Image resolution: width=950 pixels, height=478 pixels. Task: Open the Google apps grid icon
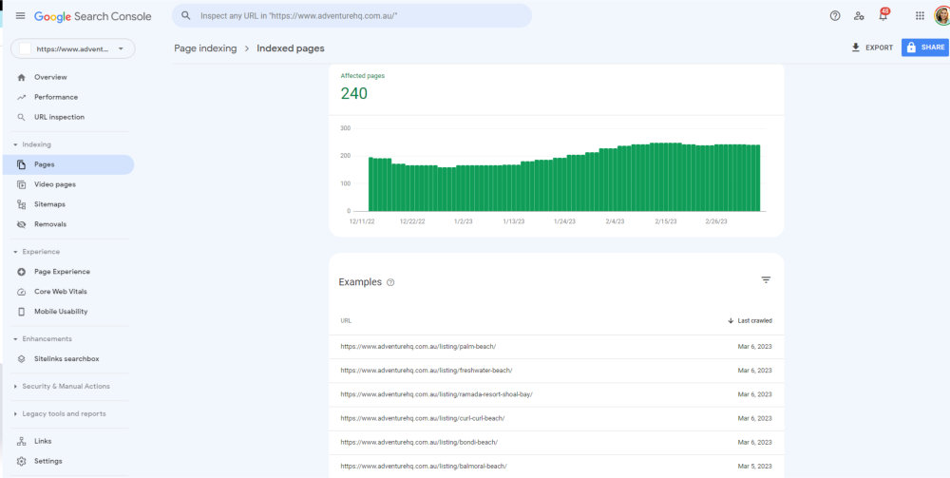click(x=920, y=16)
